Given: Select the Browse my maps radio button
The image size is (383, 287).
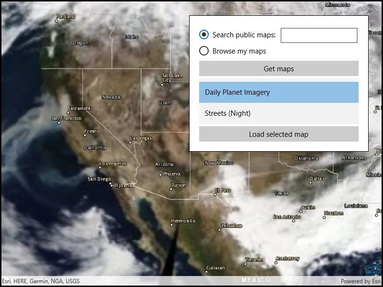Looking at the screenshot, I should pyautogui.click(x=204, y=51).
